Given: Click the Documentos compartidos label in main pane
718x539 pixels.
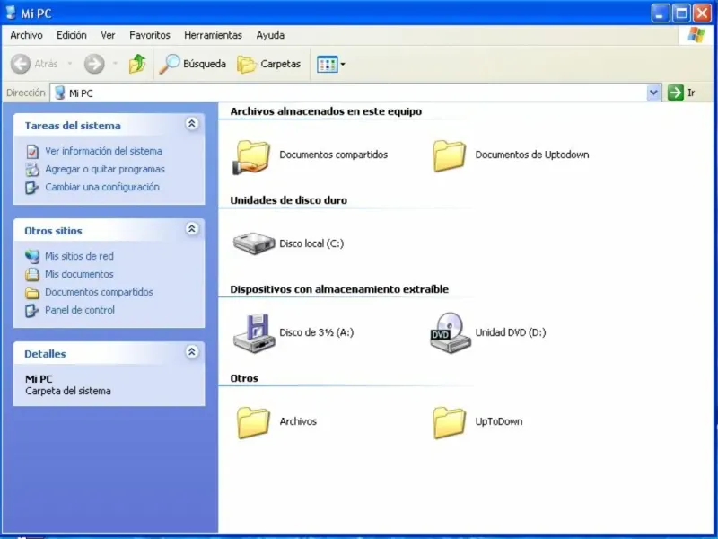Looking at the screenshot, I should point(333,155).
